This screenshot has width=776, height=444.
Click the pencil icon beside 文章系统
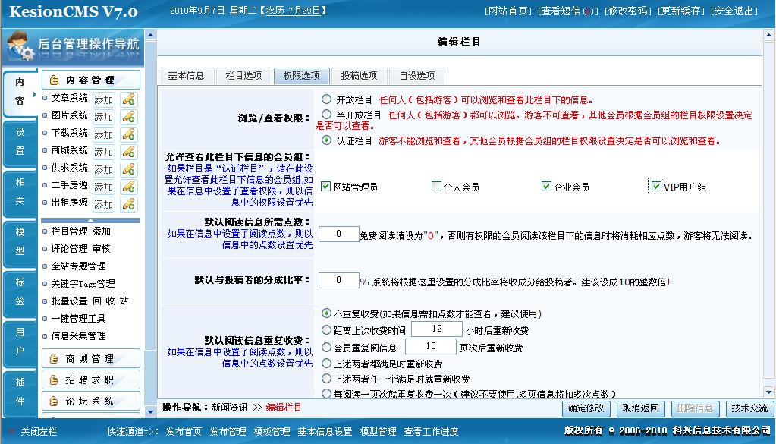[x=129, y=99]
